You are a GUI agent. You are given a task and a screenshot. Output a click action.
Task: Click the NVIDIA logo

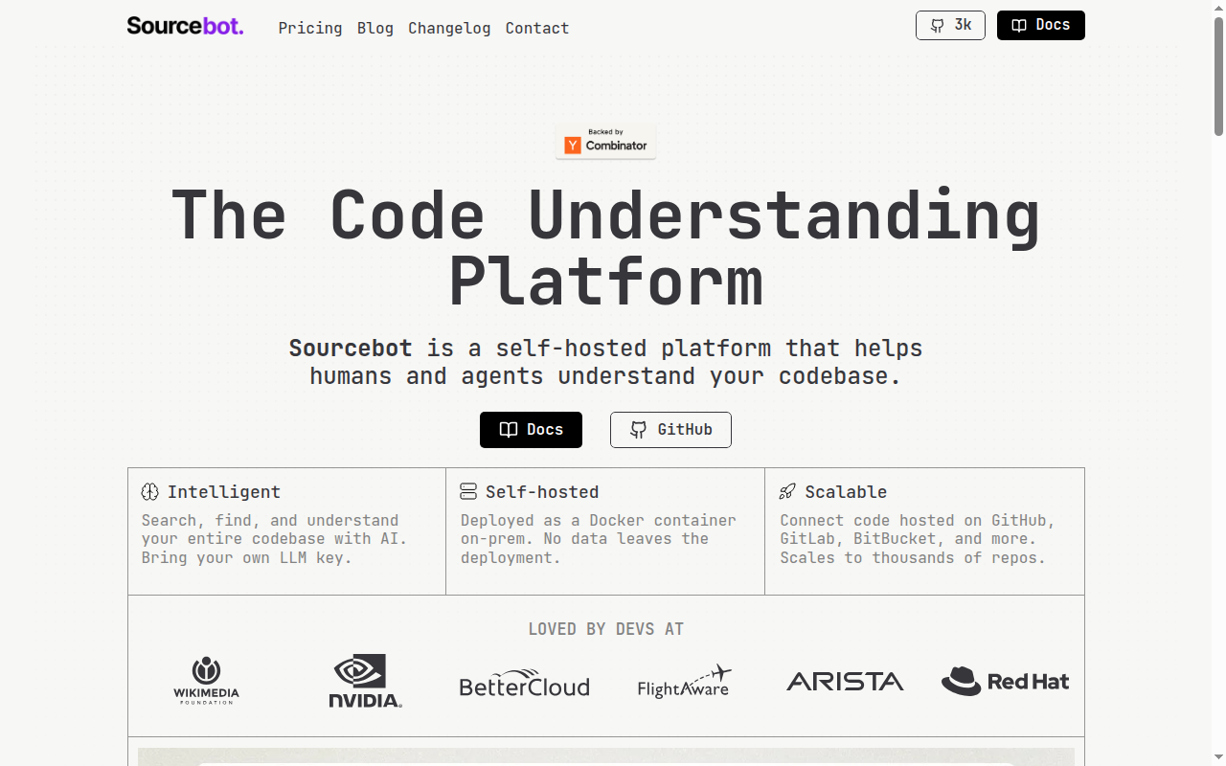tap(365, 681)
